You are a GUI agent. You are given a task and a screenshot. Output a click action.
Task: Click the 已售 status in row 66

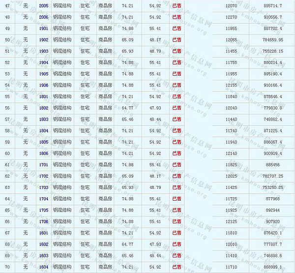coord(177,221)
